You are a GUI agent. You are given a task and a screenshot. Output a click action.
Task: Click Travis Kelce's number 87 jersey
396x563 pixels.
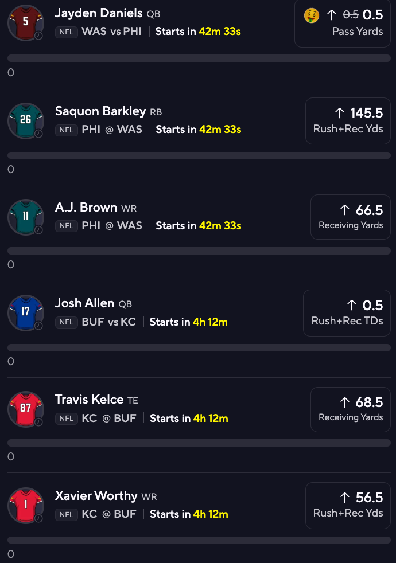(25, 409)
